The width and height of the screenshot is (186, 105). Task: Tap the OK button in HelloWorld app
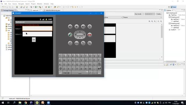[x=34, y=40]
